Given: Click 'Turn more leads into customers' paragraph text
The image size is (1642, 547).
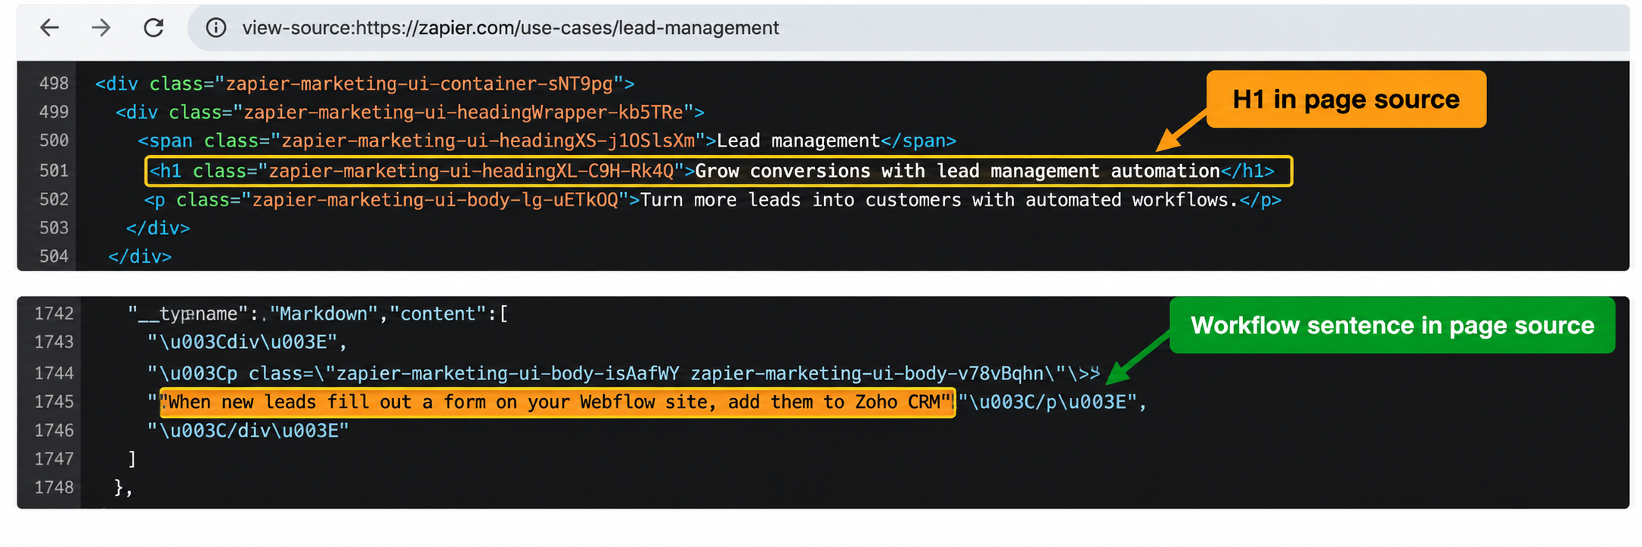Looking at the screenshot, I should point(939,199).
